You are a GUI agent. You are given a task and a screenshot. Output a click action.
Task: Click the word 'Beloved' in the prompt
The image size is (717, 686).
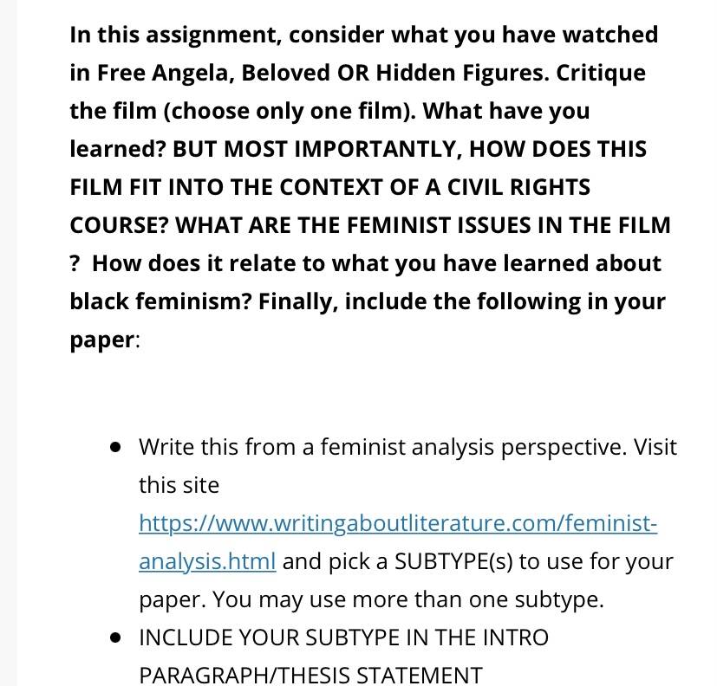[x=285, y=73]
